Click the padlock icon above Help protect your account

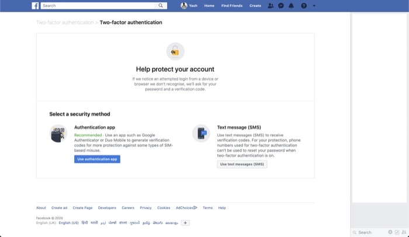pyautogui.click(x=175, y=51)
